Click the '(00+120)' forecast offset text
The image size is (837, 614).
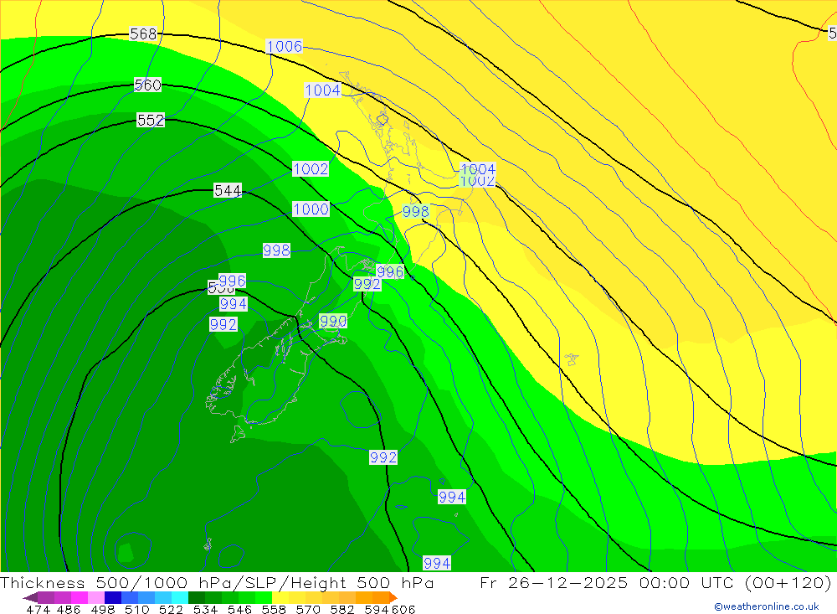pos(788,583)
